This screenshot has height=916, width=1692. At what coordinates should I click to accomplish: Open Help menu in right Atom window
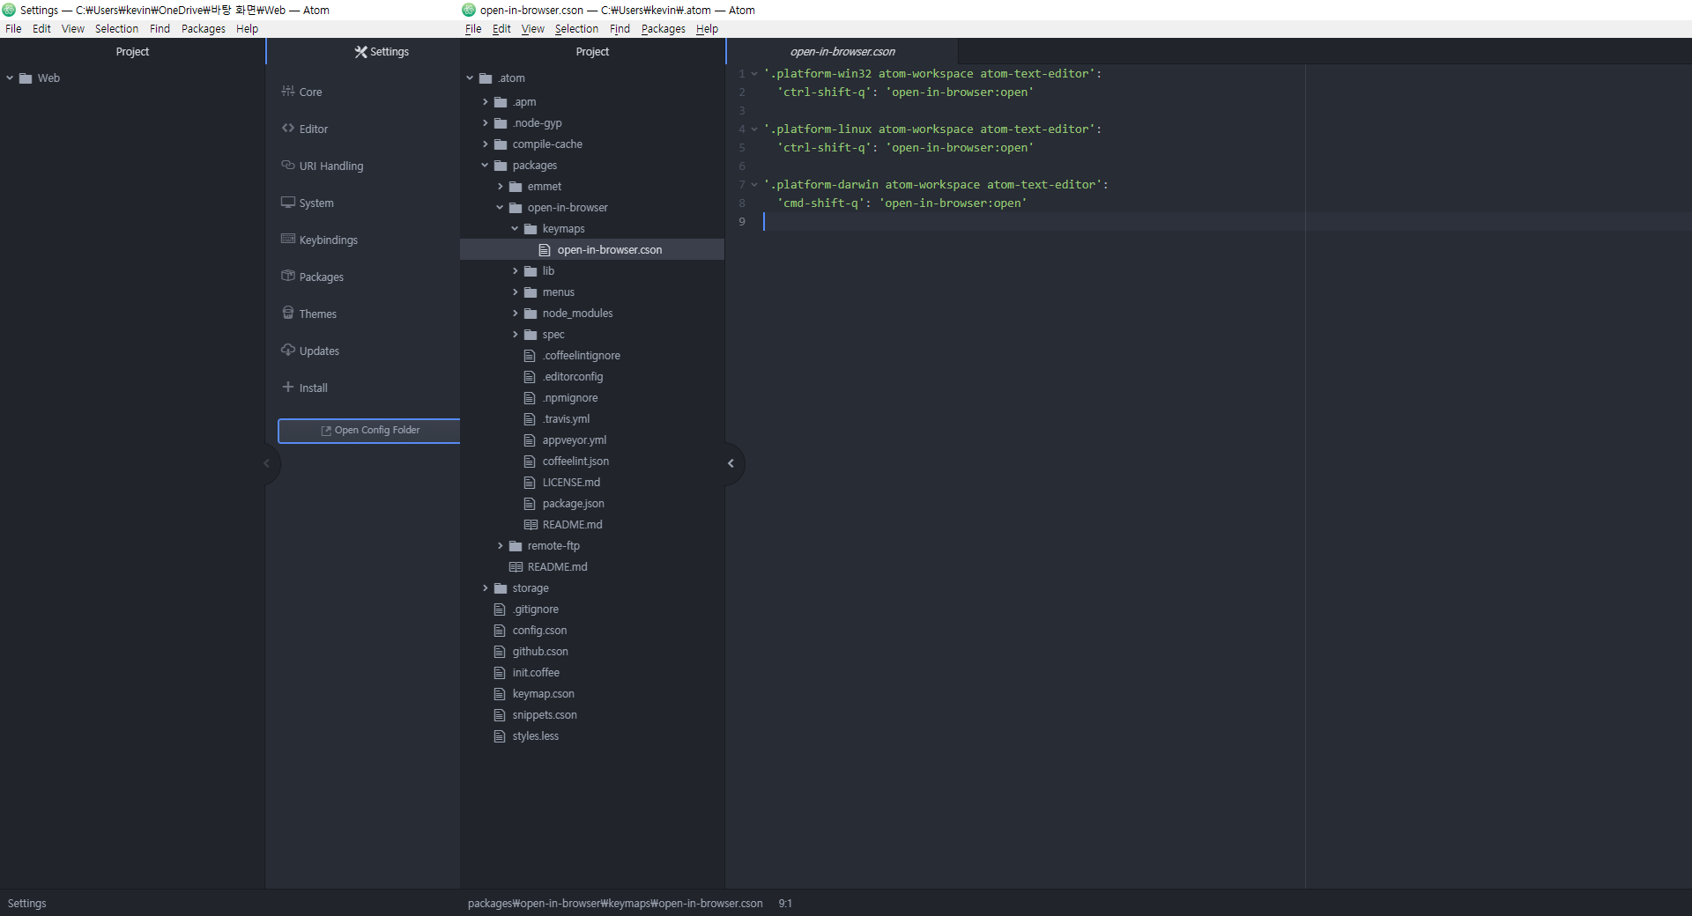pos(707,29)
